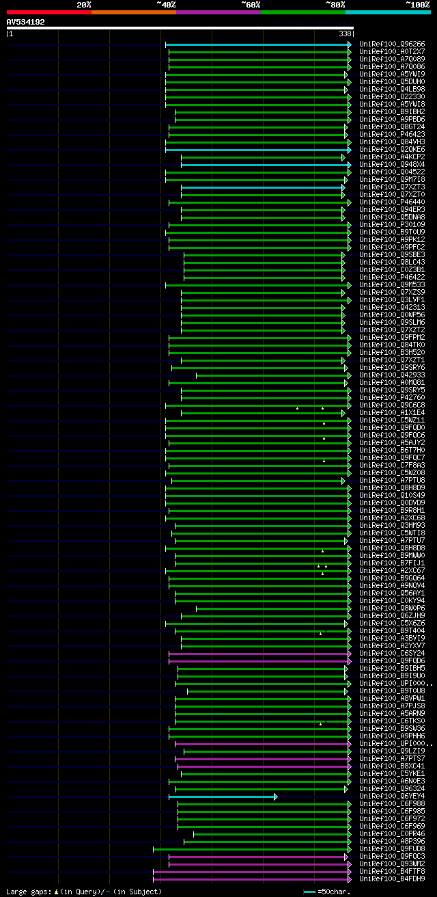Select the UniRef100_A4KCP2 label

point(392,157)
